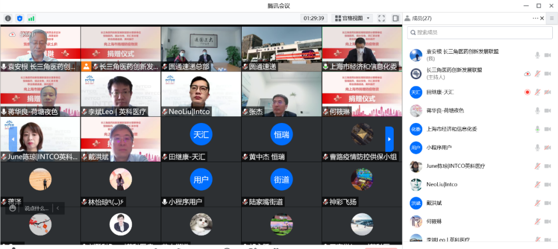Screen dimensions: 558x249
Task: Enter full screen mode
Action: tap(381, 18)
